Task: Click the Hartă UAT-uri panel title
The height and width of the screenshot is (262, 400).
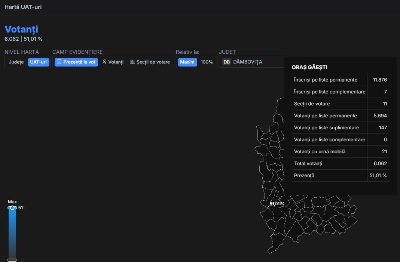Action: (23, 7)
